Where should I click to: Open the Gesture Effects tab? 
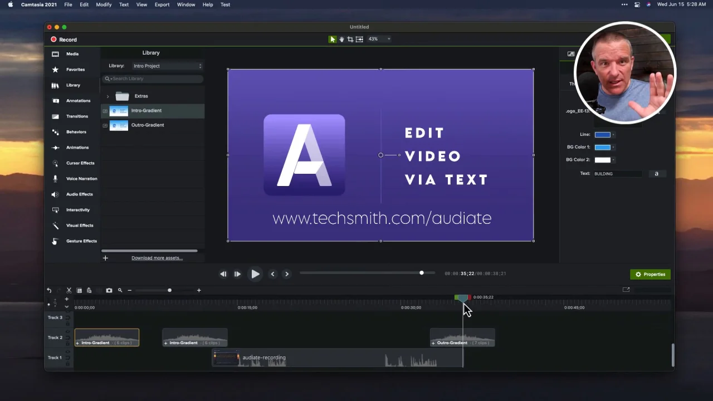(x=81, y=241)
